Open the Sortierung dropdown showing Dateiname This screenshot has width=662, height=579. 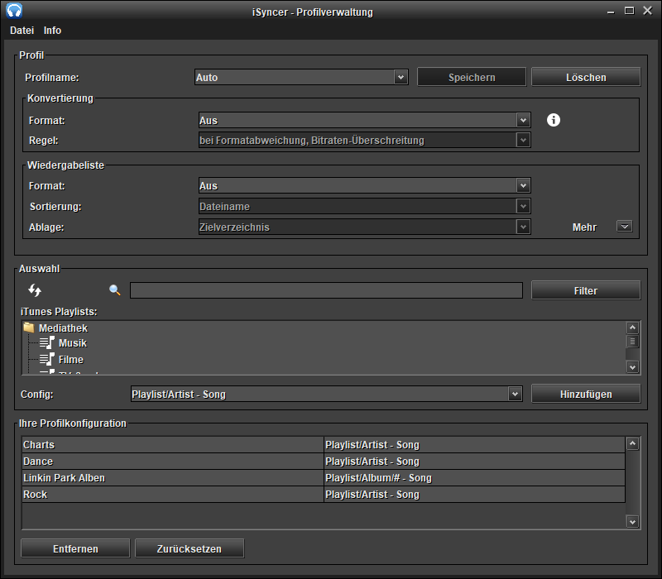(365, 206)
